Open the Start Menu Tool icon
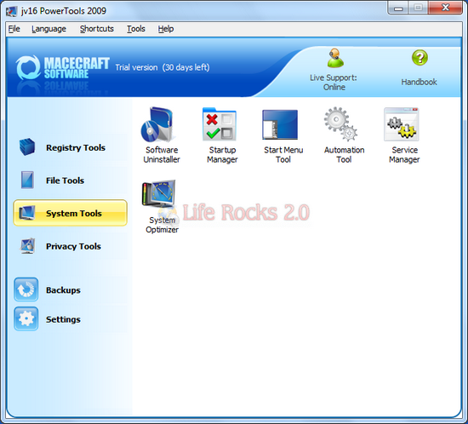 click(x=280, y=125)
